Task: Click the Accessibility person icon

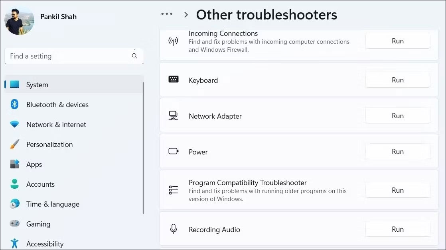Action: click(x=14, y=244)
